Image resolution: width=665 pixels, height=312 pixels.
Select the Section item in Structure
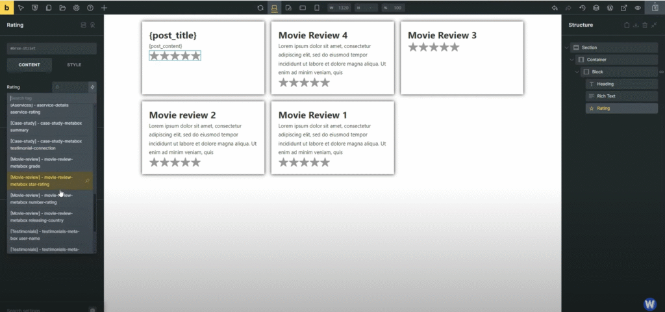click(x=614, y=47)
